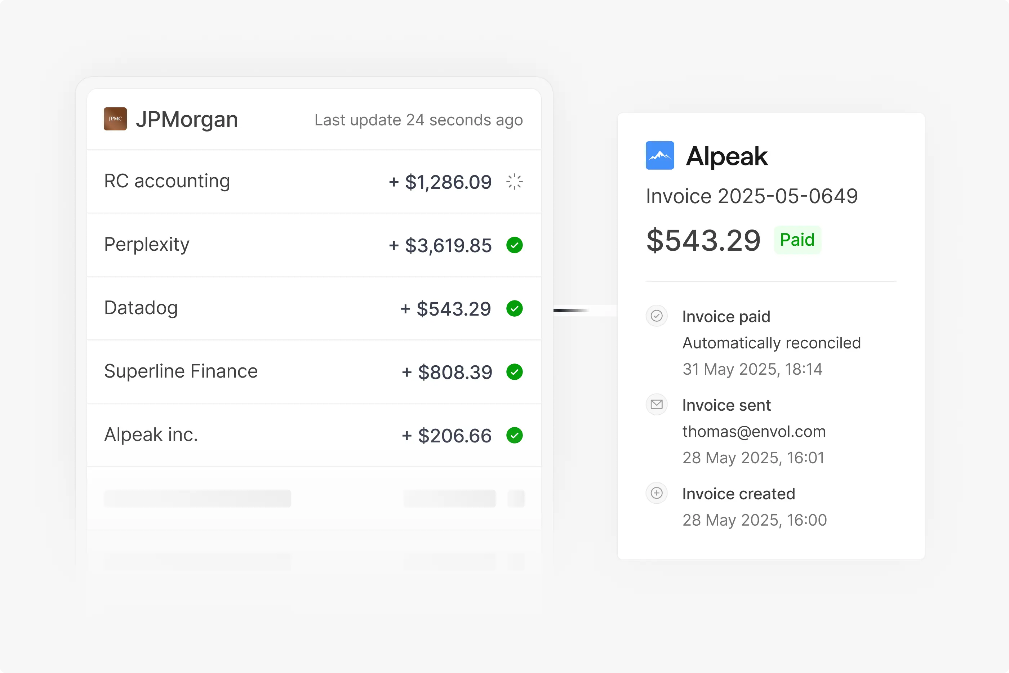Screen dimensions: 1009x673
Task: Click the green checkmark on the Datadog row
Action: coord(514,309)
